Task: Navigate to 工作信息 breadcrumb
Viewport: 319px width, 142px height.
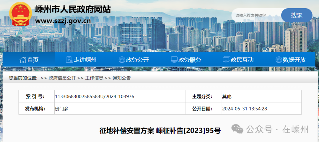Action: tap(94, 78)
